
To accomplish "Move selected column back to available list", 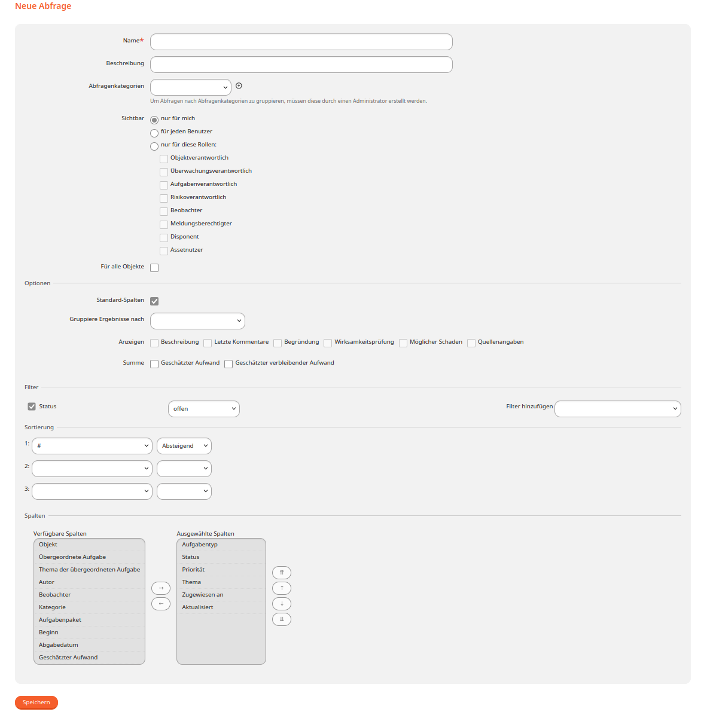I will click(161, 604).
